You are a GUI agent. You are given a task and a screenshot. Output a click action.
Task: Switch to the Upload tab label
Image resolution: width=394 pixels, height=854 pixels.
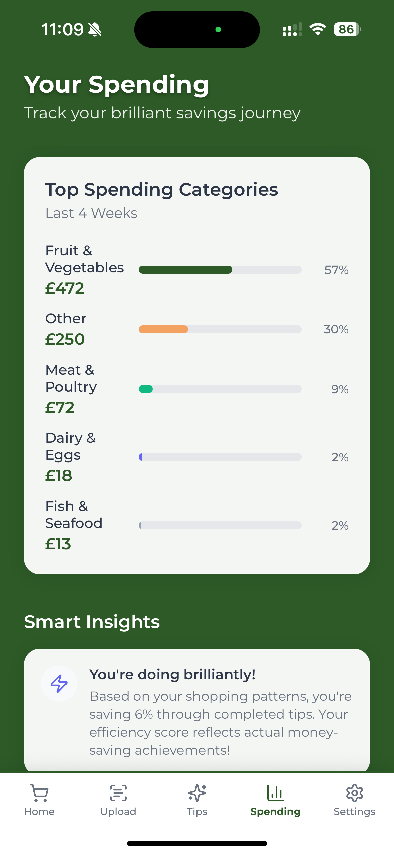point(118,812)
